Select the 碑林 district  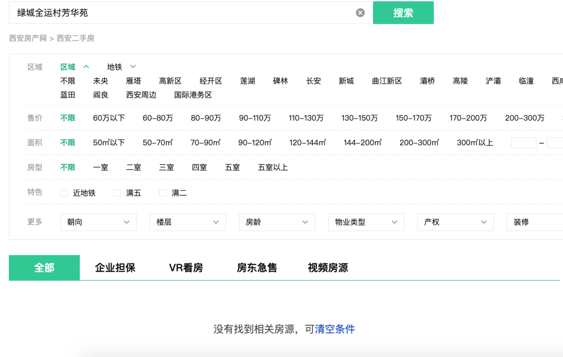point(280,81)
